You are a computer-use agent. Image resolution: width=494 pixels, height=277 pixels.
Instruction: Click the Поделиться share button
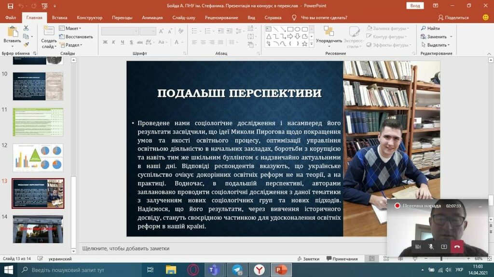(x=453, y=17)
